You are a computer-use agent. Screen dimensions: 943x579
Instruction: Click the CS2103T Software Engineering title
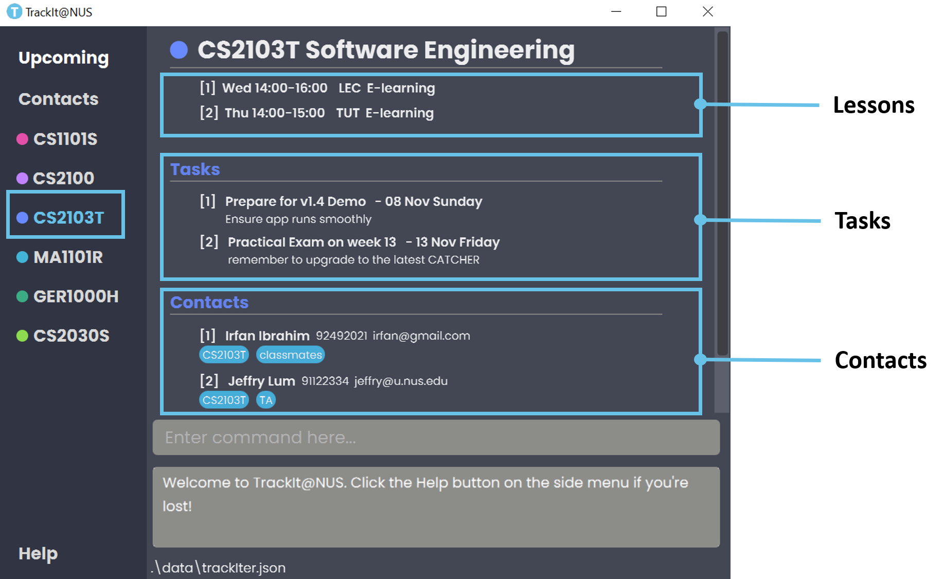(386, 50)
